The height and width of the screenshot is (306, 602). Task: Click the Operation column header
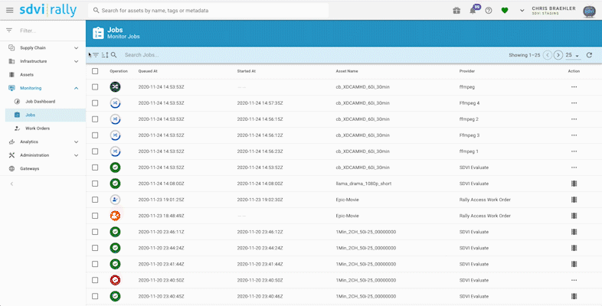tap(119, 71)
